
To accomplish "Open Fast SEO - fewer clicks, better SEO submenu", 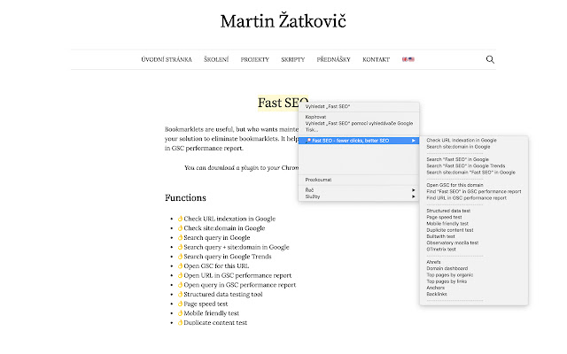I will [x=359, y=141].
